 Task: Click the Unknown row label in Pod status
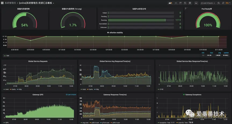[103, 28]
